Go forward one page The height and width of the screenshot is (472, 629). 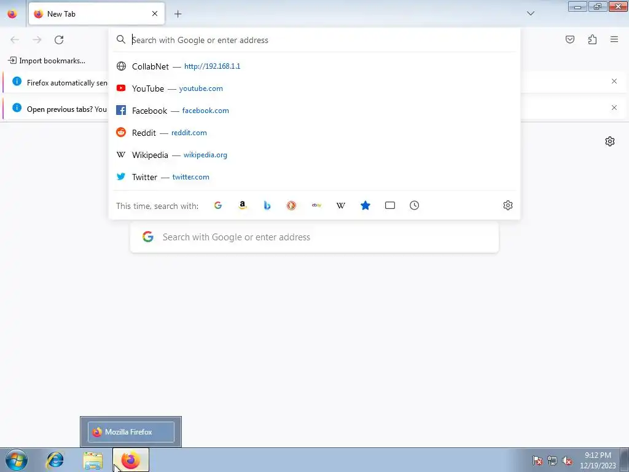(x=37, y=39)
